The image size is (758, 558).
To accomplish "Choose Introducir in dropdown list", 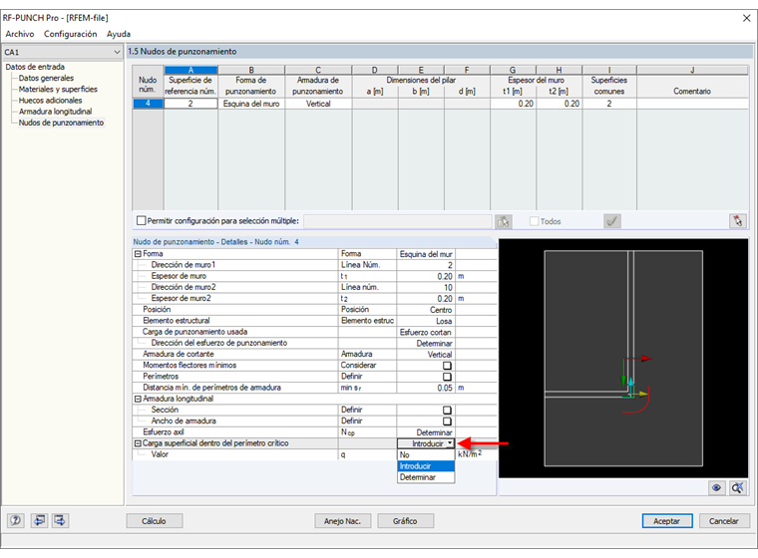I will click(x=426, y=466).
